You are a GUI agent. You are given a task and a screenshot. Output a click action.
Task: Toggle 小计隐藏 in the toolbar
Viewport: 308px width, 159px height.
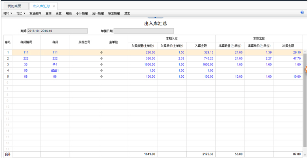(82, 13)
